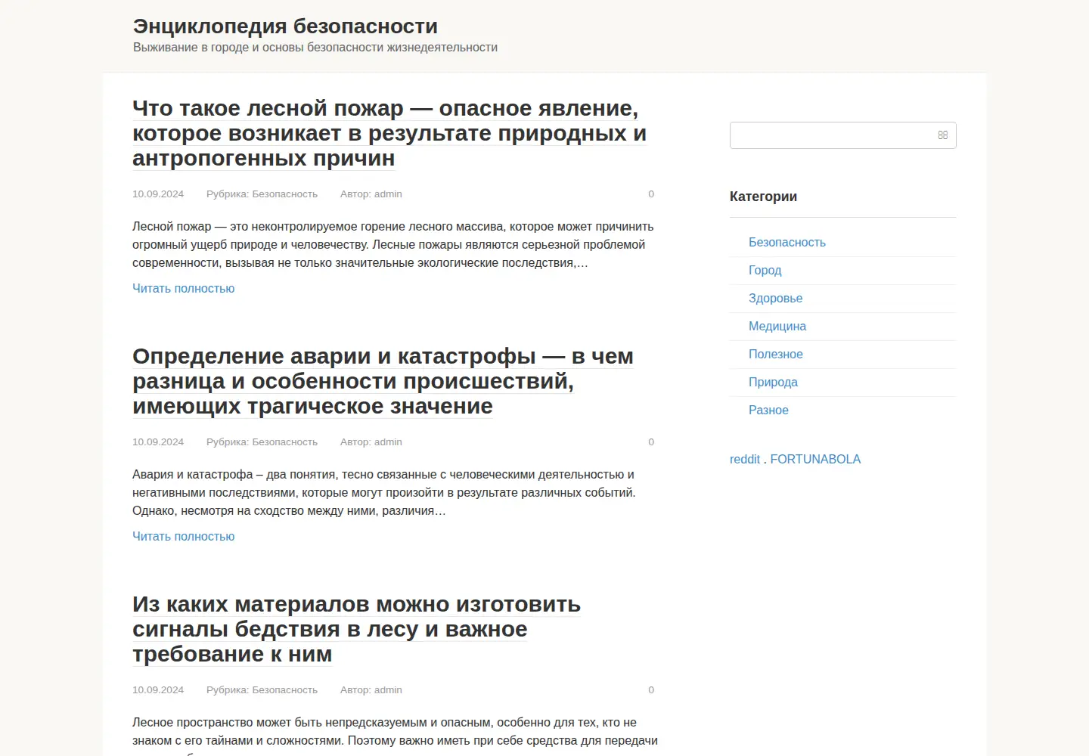Screen dimensions: 1089x756
Task: Click Читать полностью under авария и катастрофа article
Action: [184, 536]
